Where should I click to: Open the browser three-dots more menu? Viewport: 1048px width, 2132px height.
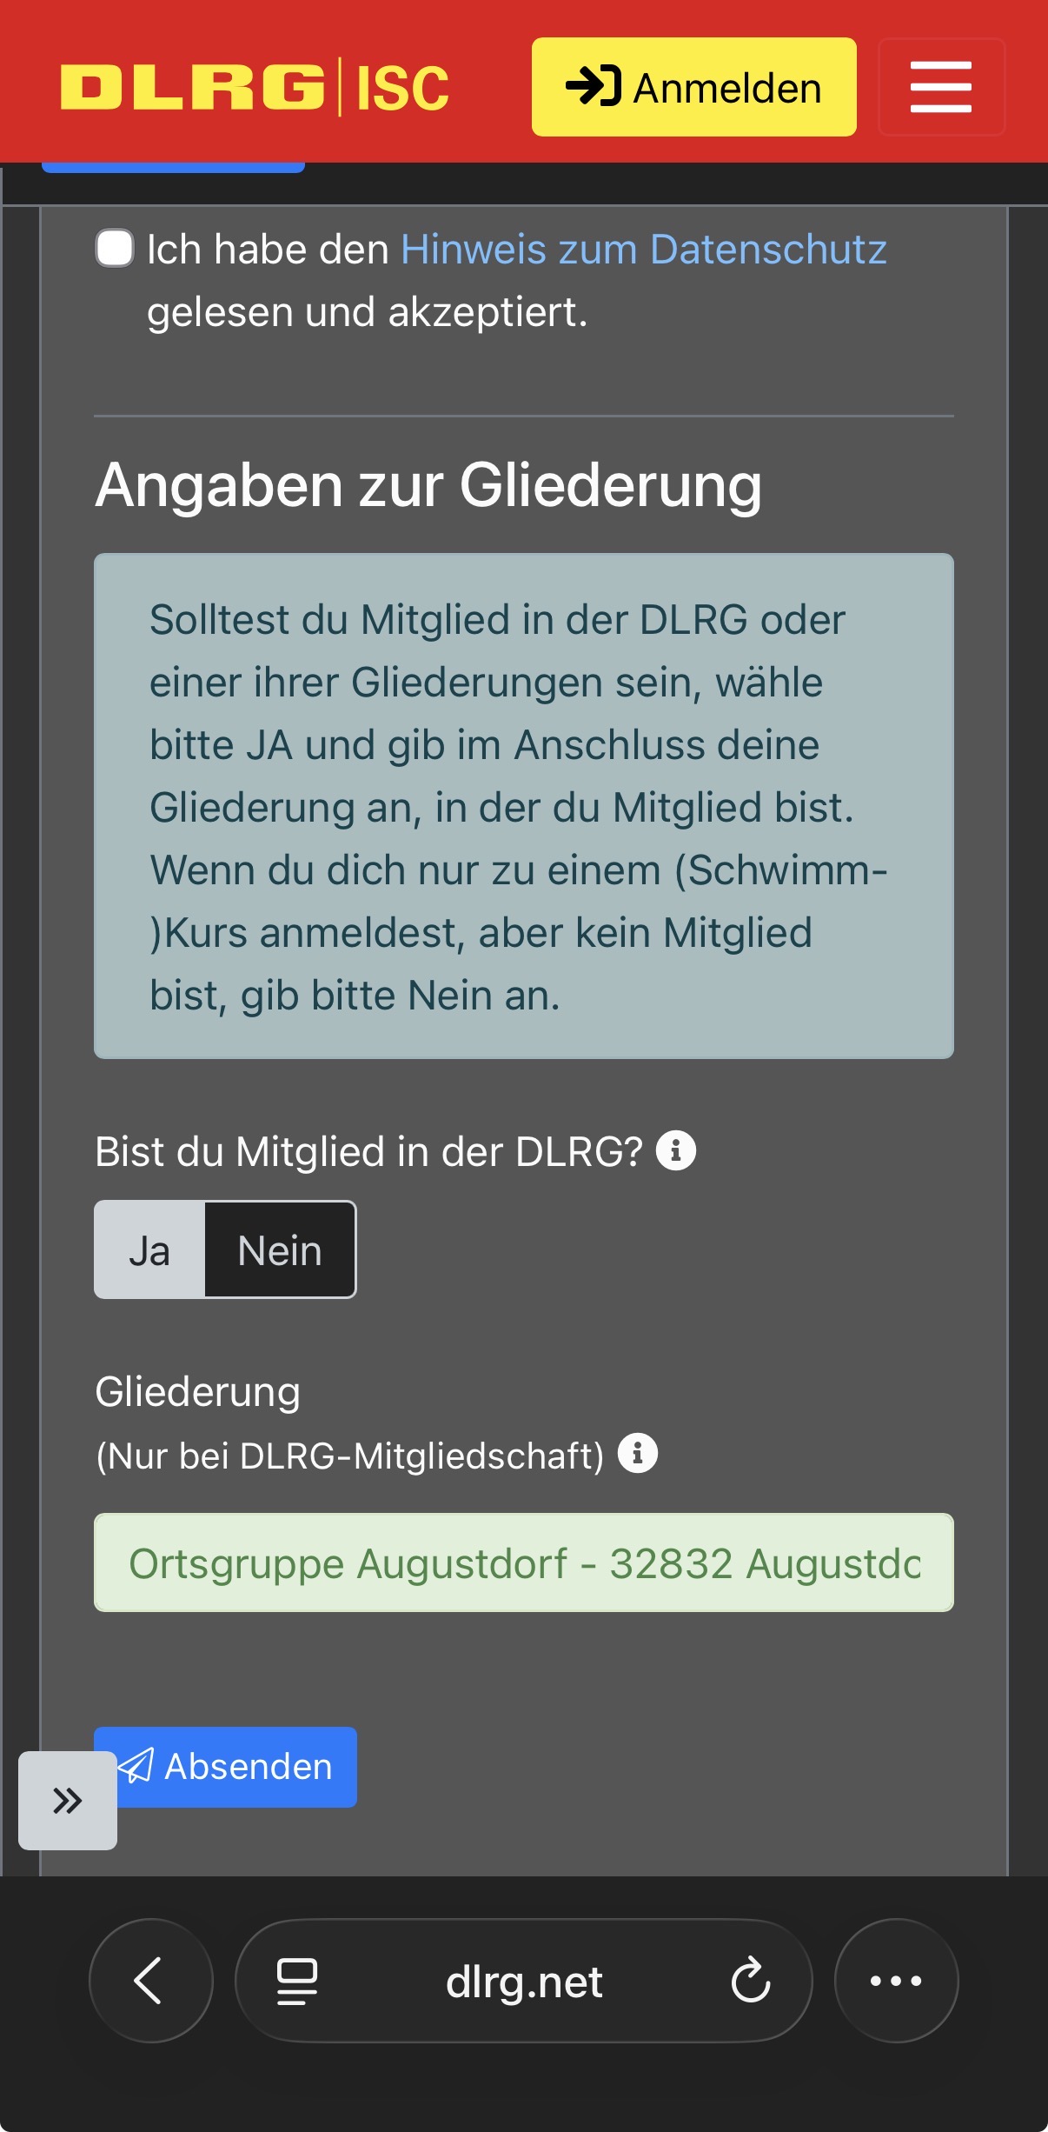click(x=896, y=1981)
